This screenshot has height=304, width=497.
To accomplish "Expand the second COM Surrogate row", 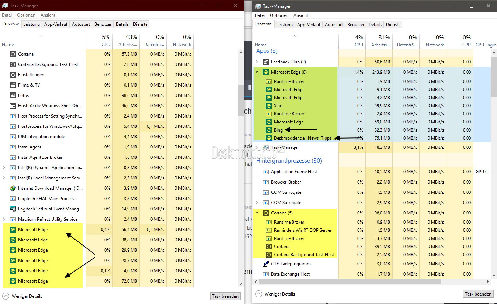I will coord(257,203).
